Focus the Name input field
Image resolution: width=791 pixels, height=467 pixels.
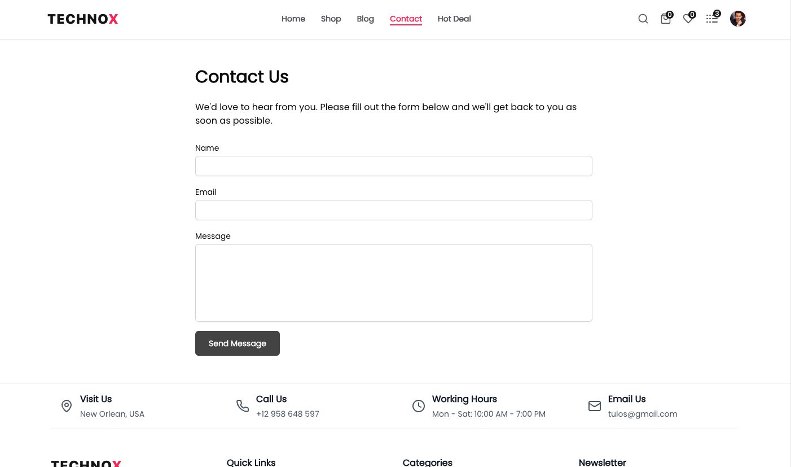click(394, 166)
